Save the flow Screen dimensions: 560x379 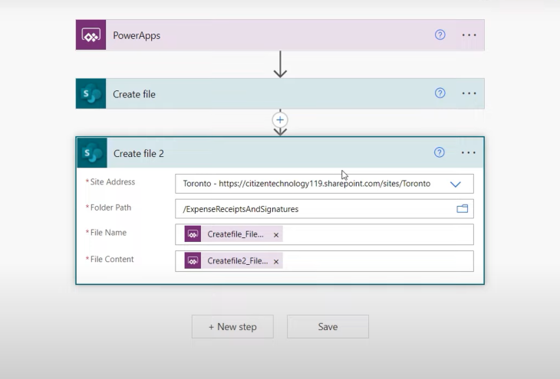click(x=328, y=327)
